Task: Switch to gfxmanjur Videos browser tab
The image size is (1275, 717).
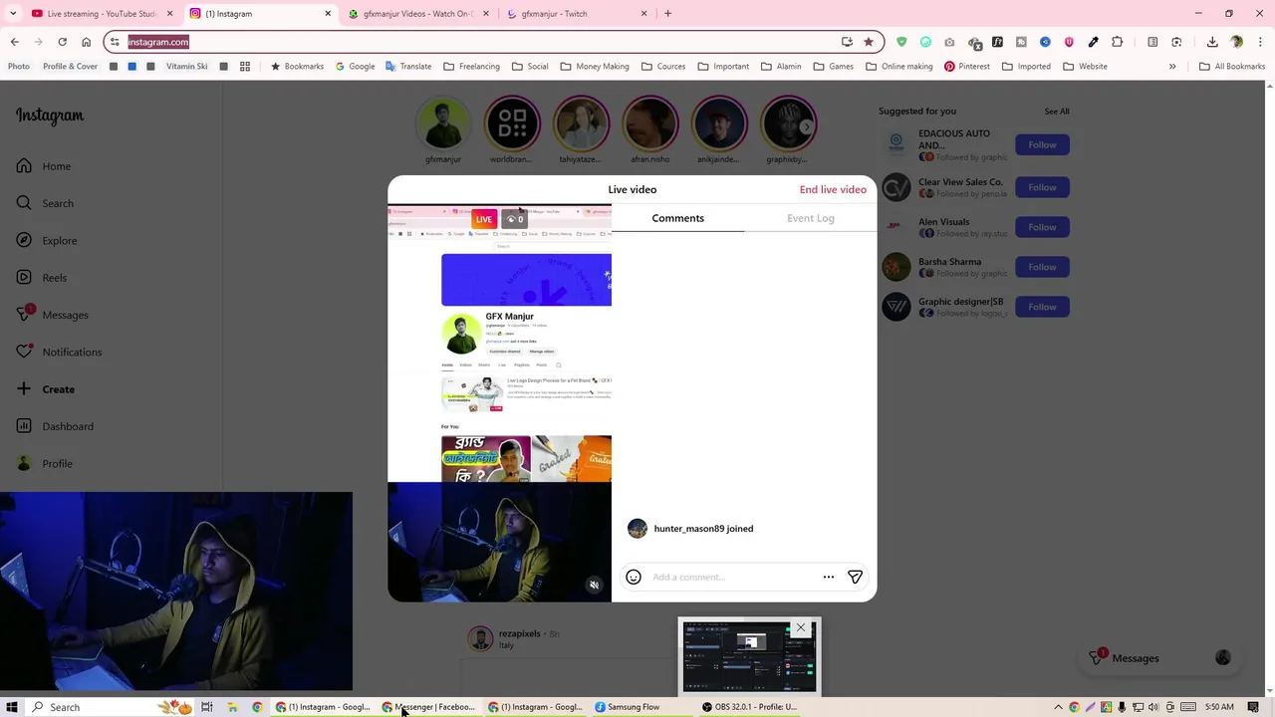Action: [418, 14]
